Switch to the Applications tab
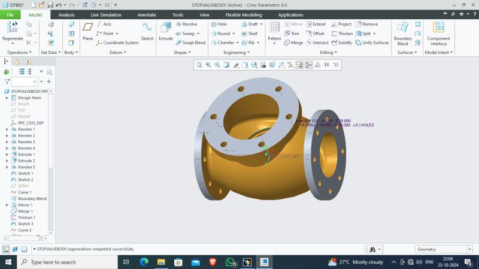Screen dimensions: 479x269 coord(290,14)
